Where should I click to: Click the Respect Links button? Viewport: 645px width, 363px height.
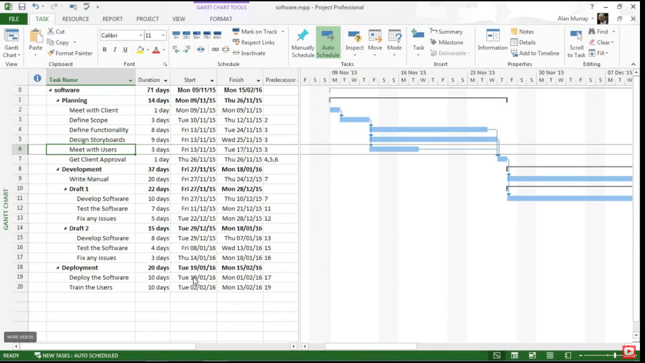point(254,42)
